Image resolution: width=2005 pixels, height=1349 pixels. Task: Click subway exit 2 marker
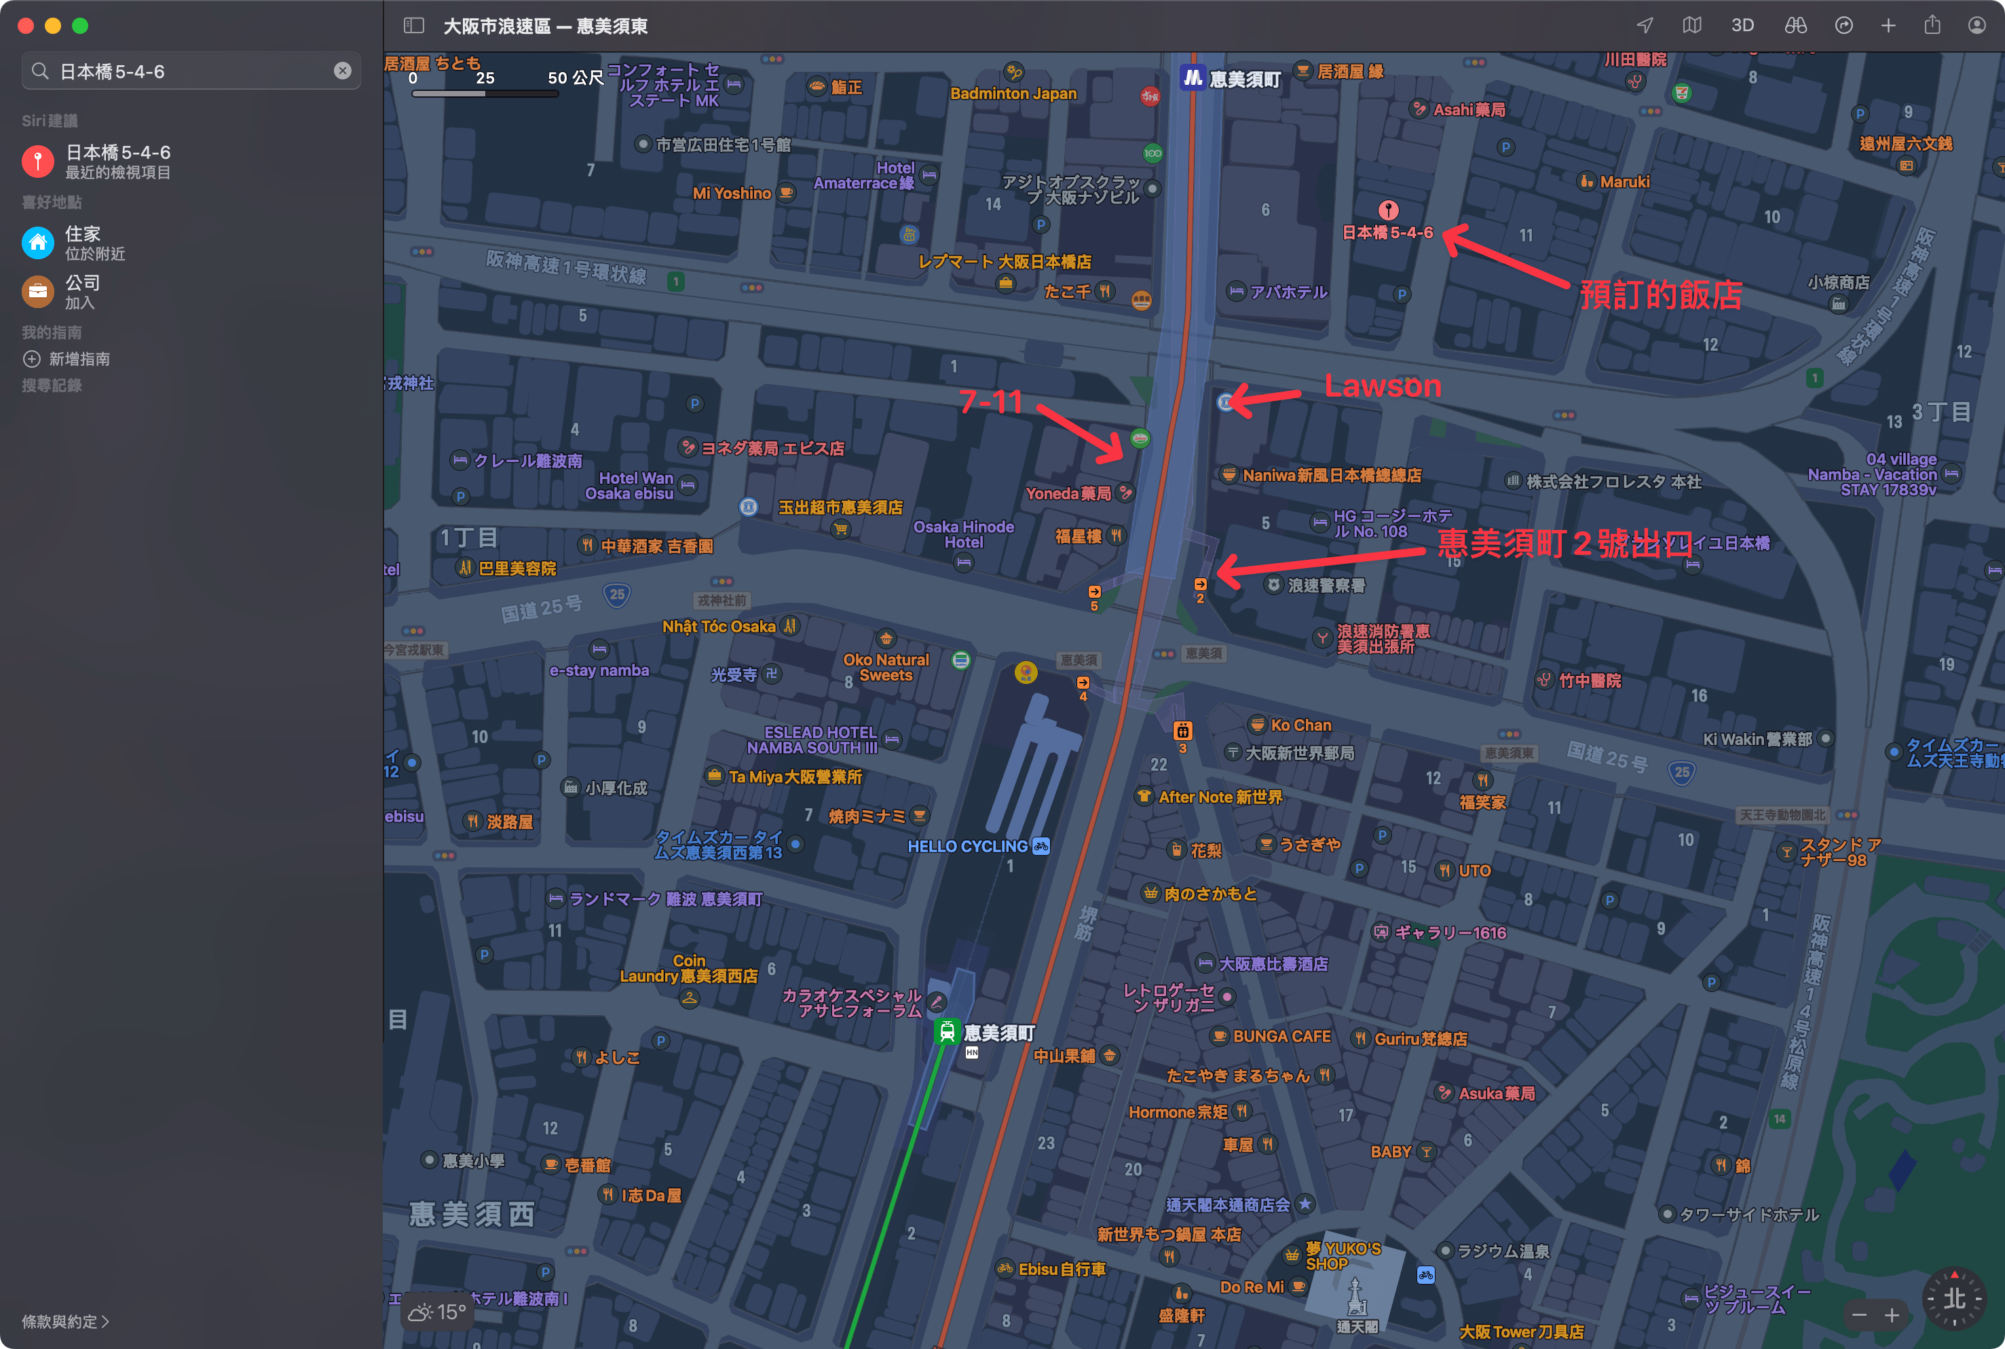[1201, 584]
